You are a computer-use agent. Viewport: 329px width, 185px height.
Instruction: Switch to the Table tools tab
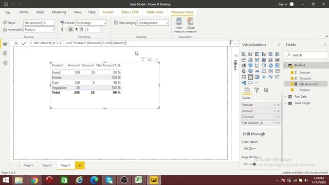(x=155, y=12)
